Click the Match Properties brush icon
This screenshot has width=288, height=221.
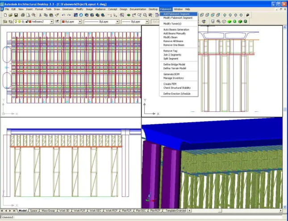click(x=57, y=15)
